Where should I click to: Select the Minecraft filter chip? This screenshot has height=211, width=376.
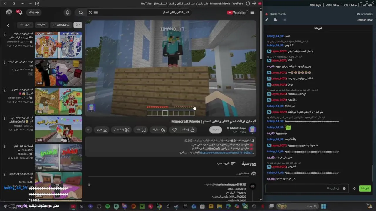pyautogui.click(x=42, y=25)
